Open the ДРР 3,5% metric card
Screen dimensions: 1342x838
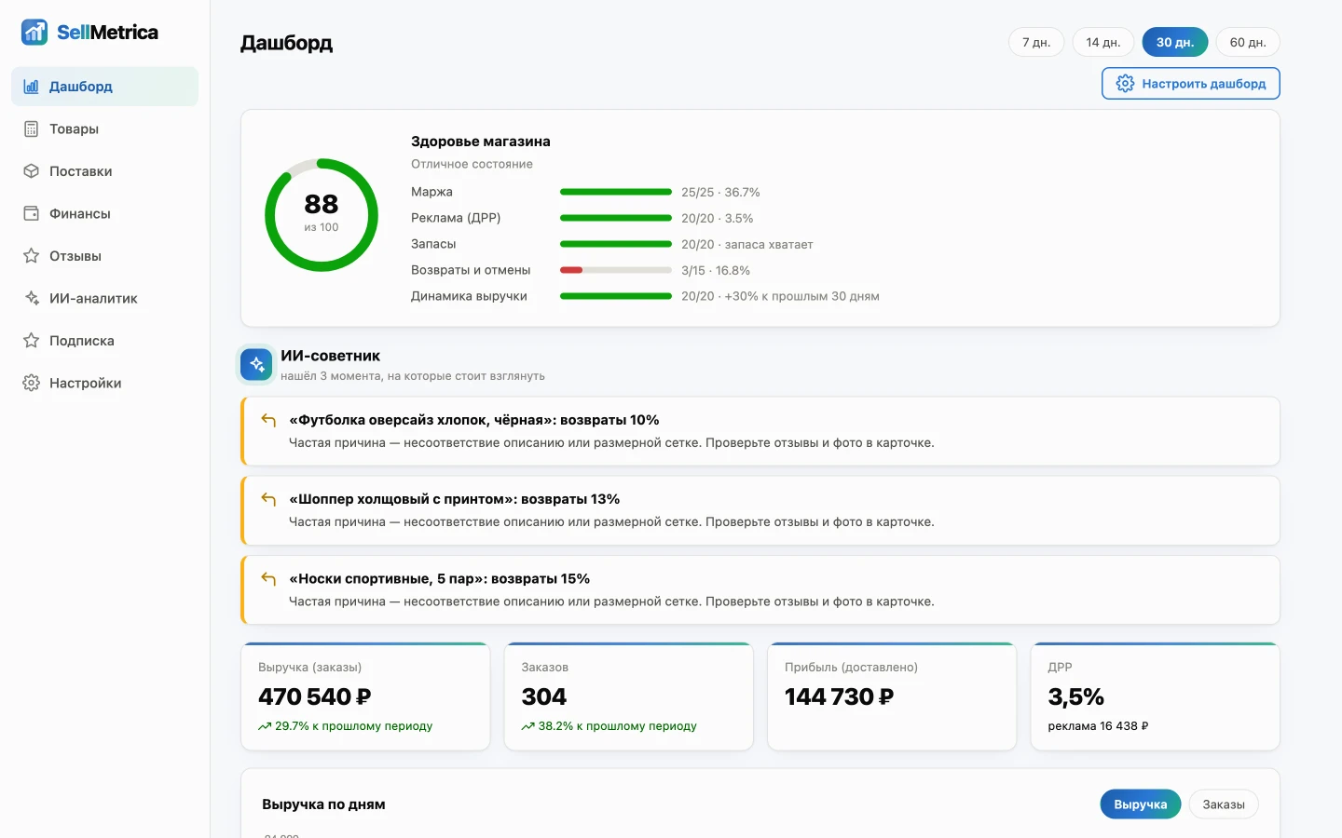pyautogui.click(x=1156, y=696)
